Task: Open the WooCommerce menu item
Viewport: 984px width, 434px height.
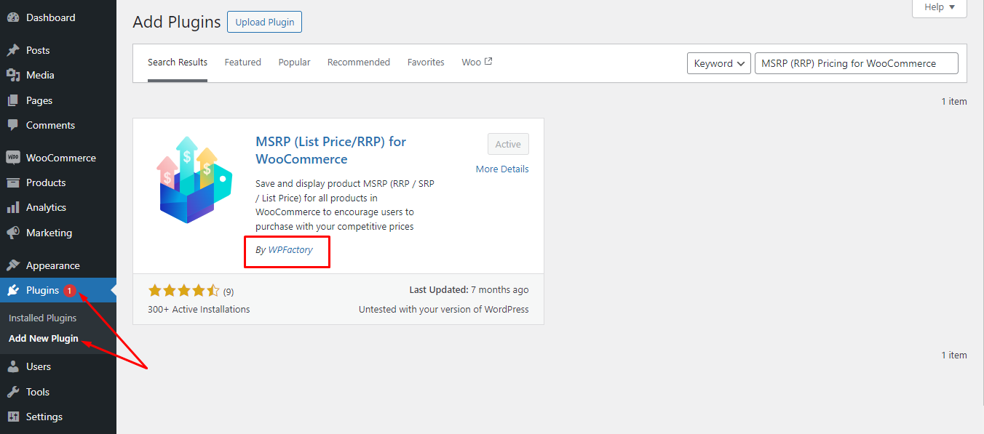Action: click(x=58, y=158)
